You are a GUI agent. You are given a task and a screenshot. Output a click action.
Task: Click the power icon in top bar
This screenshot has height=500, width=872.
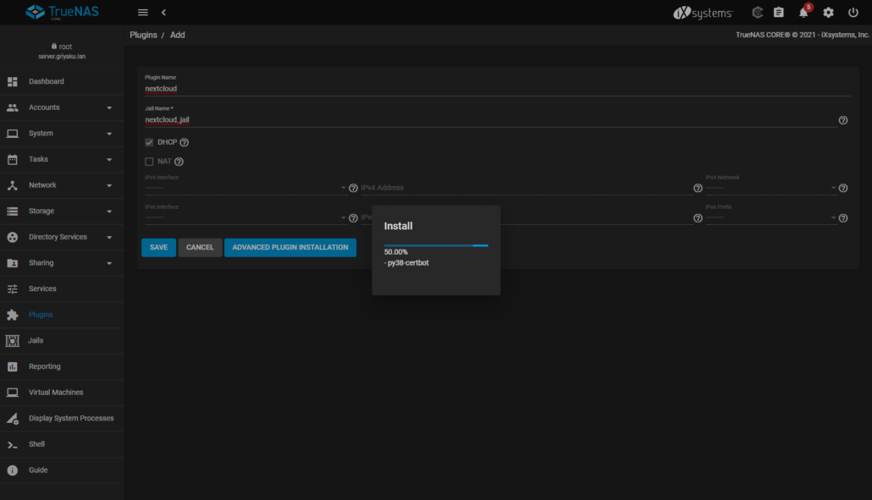(x=853, y=13)
